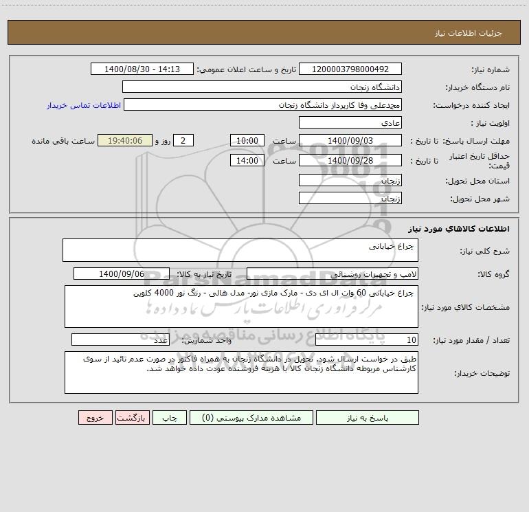The width and height of the screenshot is (529, 512).
Task: Click the ایجاد کننده درخواست label
Action: 471,105
